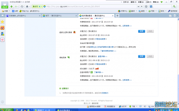This screenshot has width=179, height=111.
Task: Open 浏览器医生 browser doctor
Action: coord(110,106)
